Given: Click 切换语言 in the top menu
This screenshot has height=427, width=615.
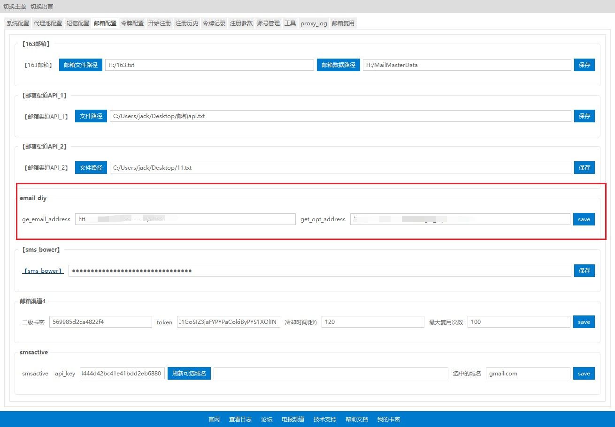Looking at the screenshot, I should (42, 7).
